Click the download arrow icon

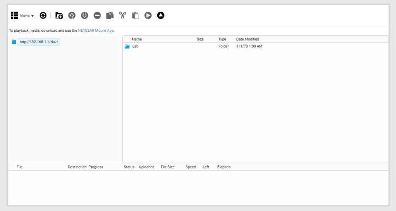coord(84,15)
